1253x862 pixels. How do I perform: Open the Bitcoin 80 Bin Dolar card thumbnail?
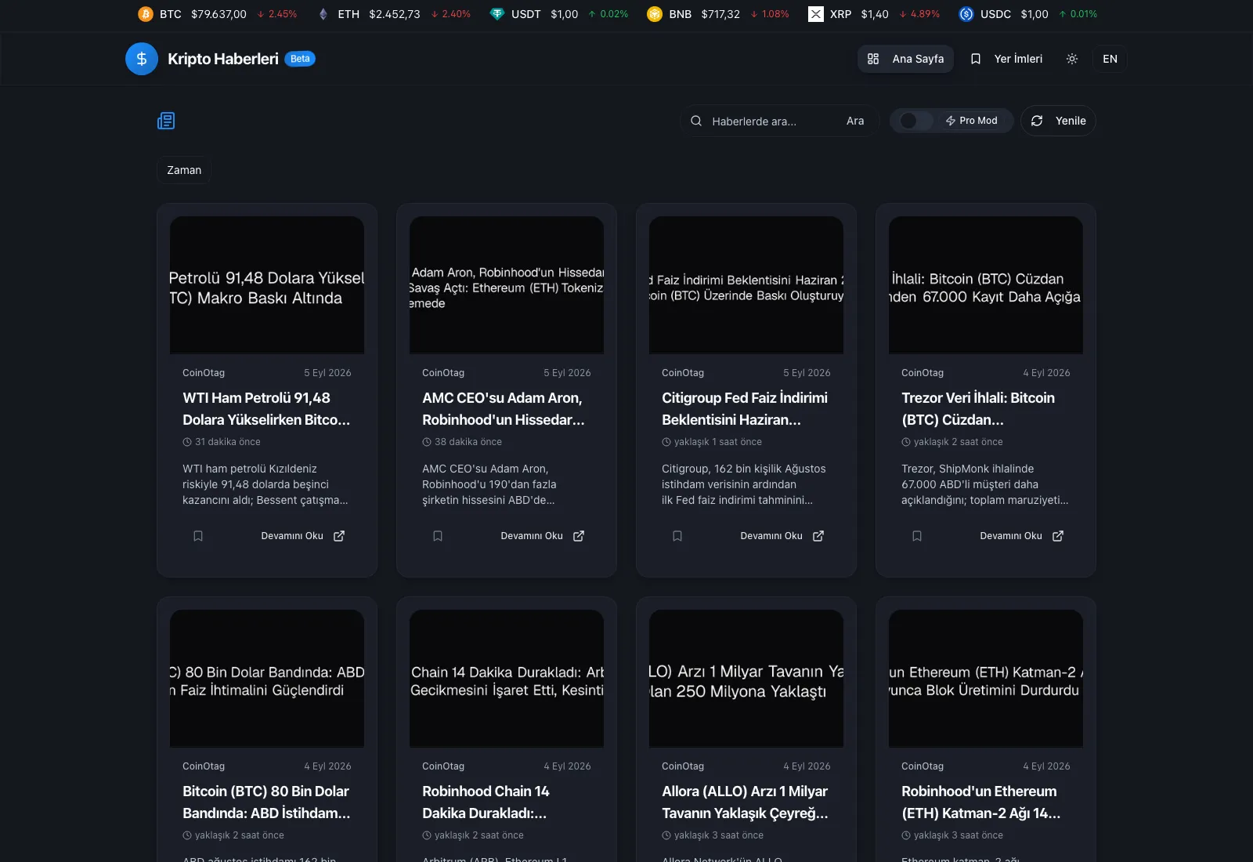267,679
